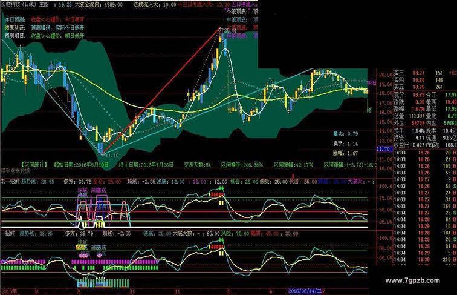
Task: Select the 机会: 25.00 value
Action: [x=244, y=181]
